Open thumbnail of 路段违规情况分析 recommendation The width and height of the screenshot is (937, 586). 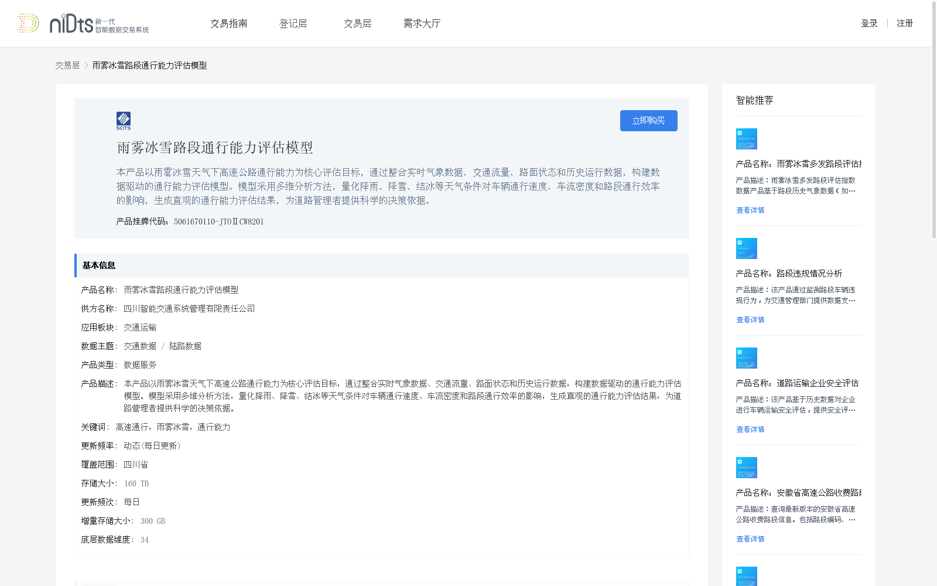pos(747,248)
